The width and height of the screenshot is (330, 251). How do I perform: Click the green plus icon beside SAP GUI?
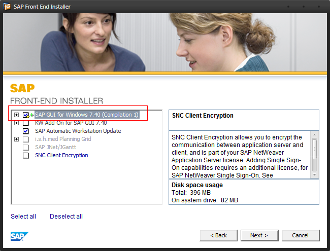(x=32, y=115)
